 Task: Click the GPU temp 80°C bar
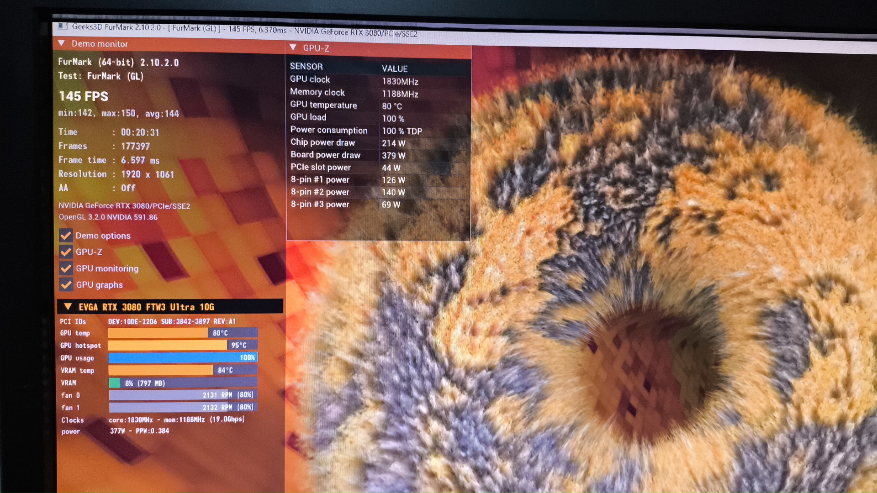183,333
